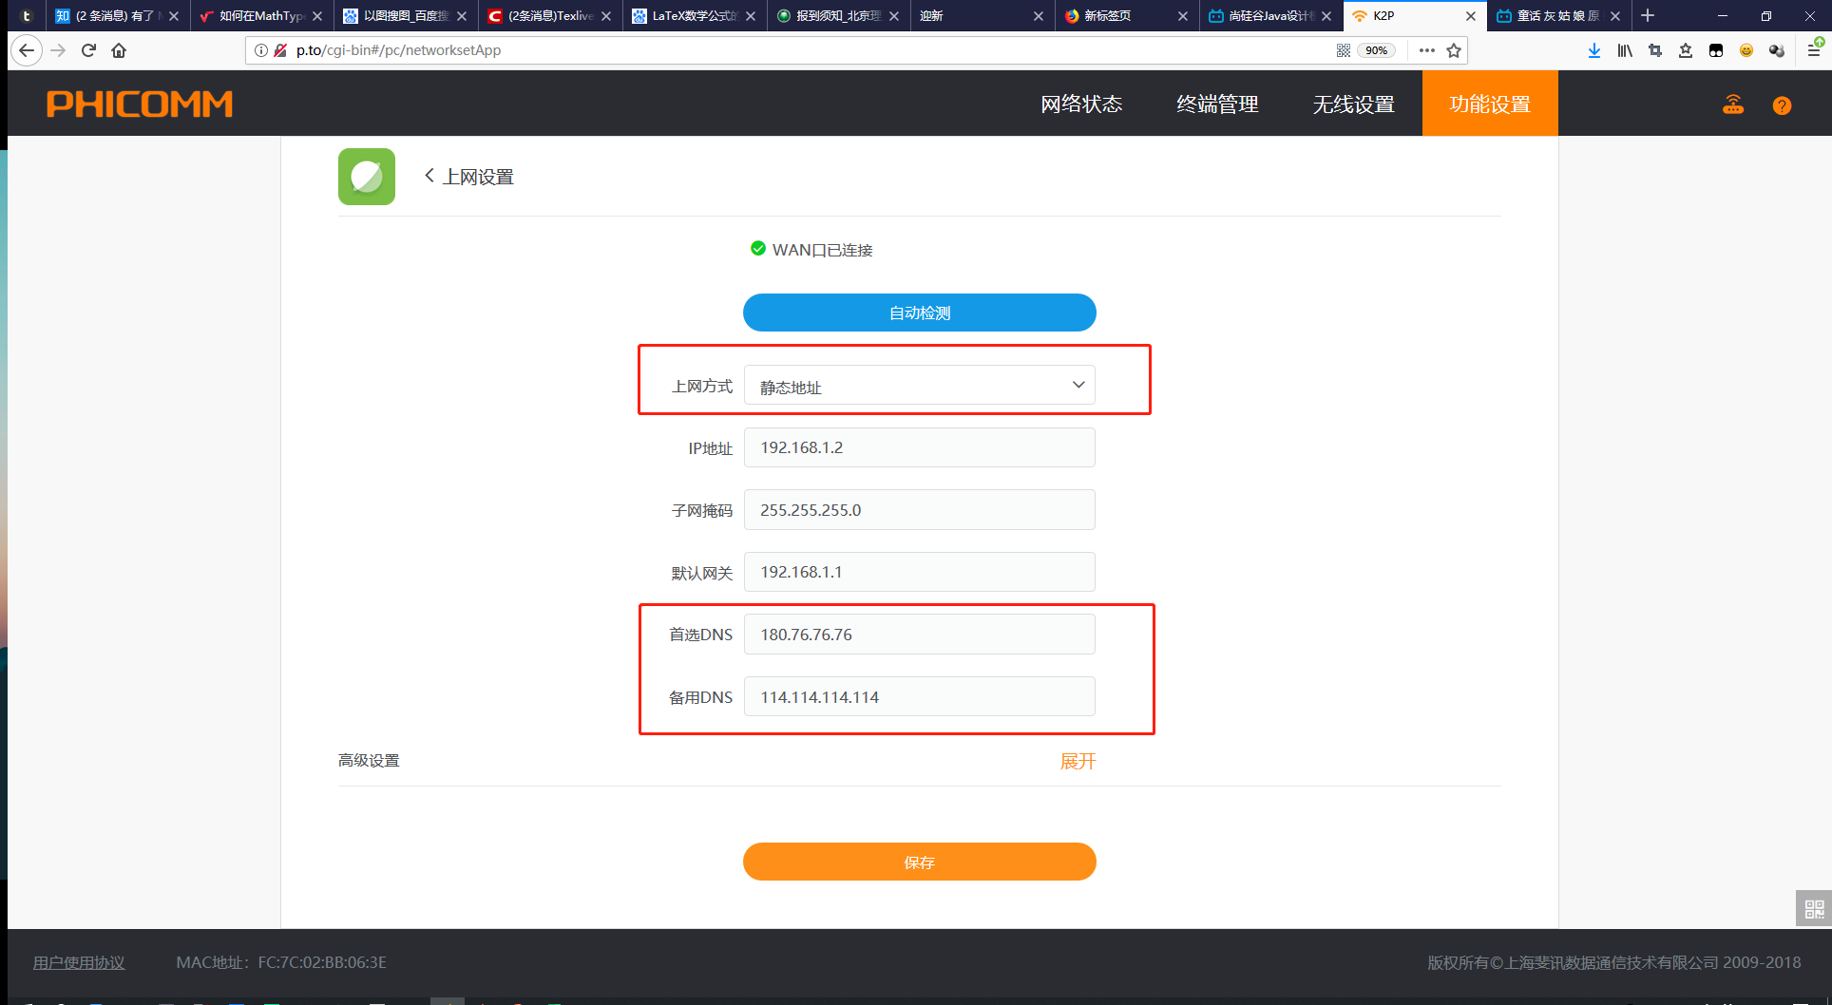Screen dimensions: 1832x1005
Task: Click the MAC地址 FC:7C:02:BB:06:3E text
Action: pyautogui.click(x=281, y=962)
